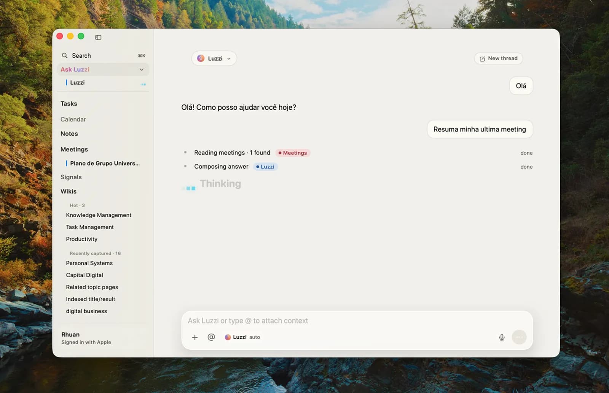Click the @ mention context icon
This screenshot has height=393, width=609.
pos(211,337)
